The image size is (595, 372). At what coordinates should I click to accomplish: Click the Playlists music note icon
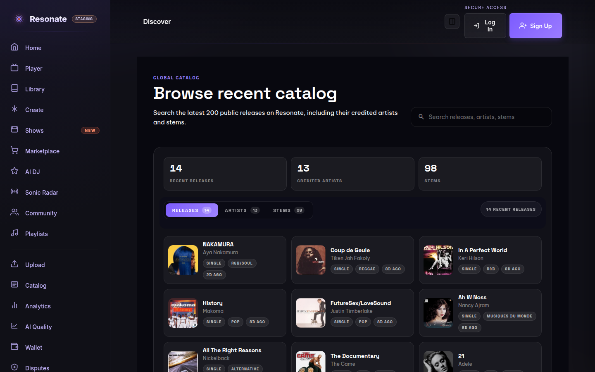coord(14,233)
